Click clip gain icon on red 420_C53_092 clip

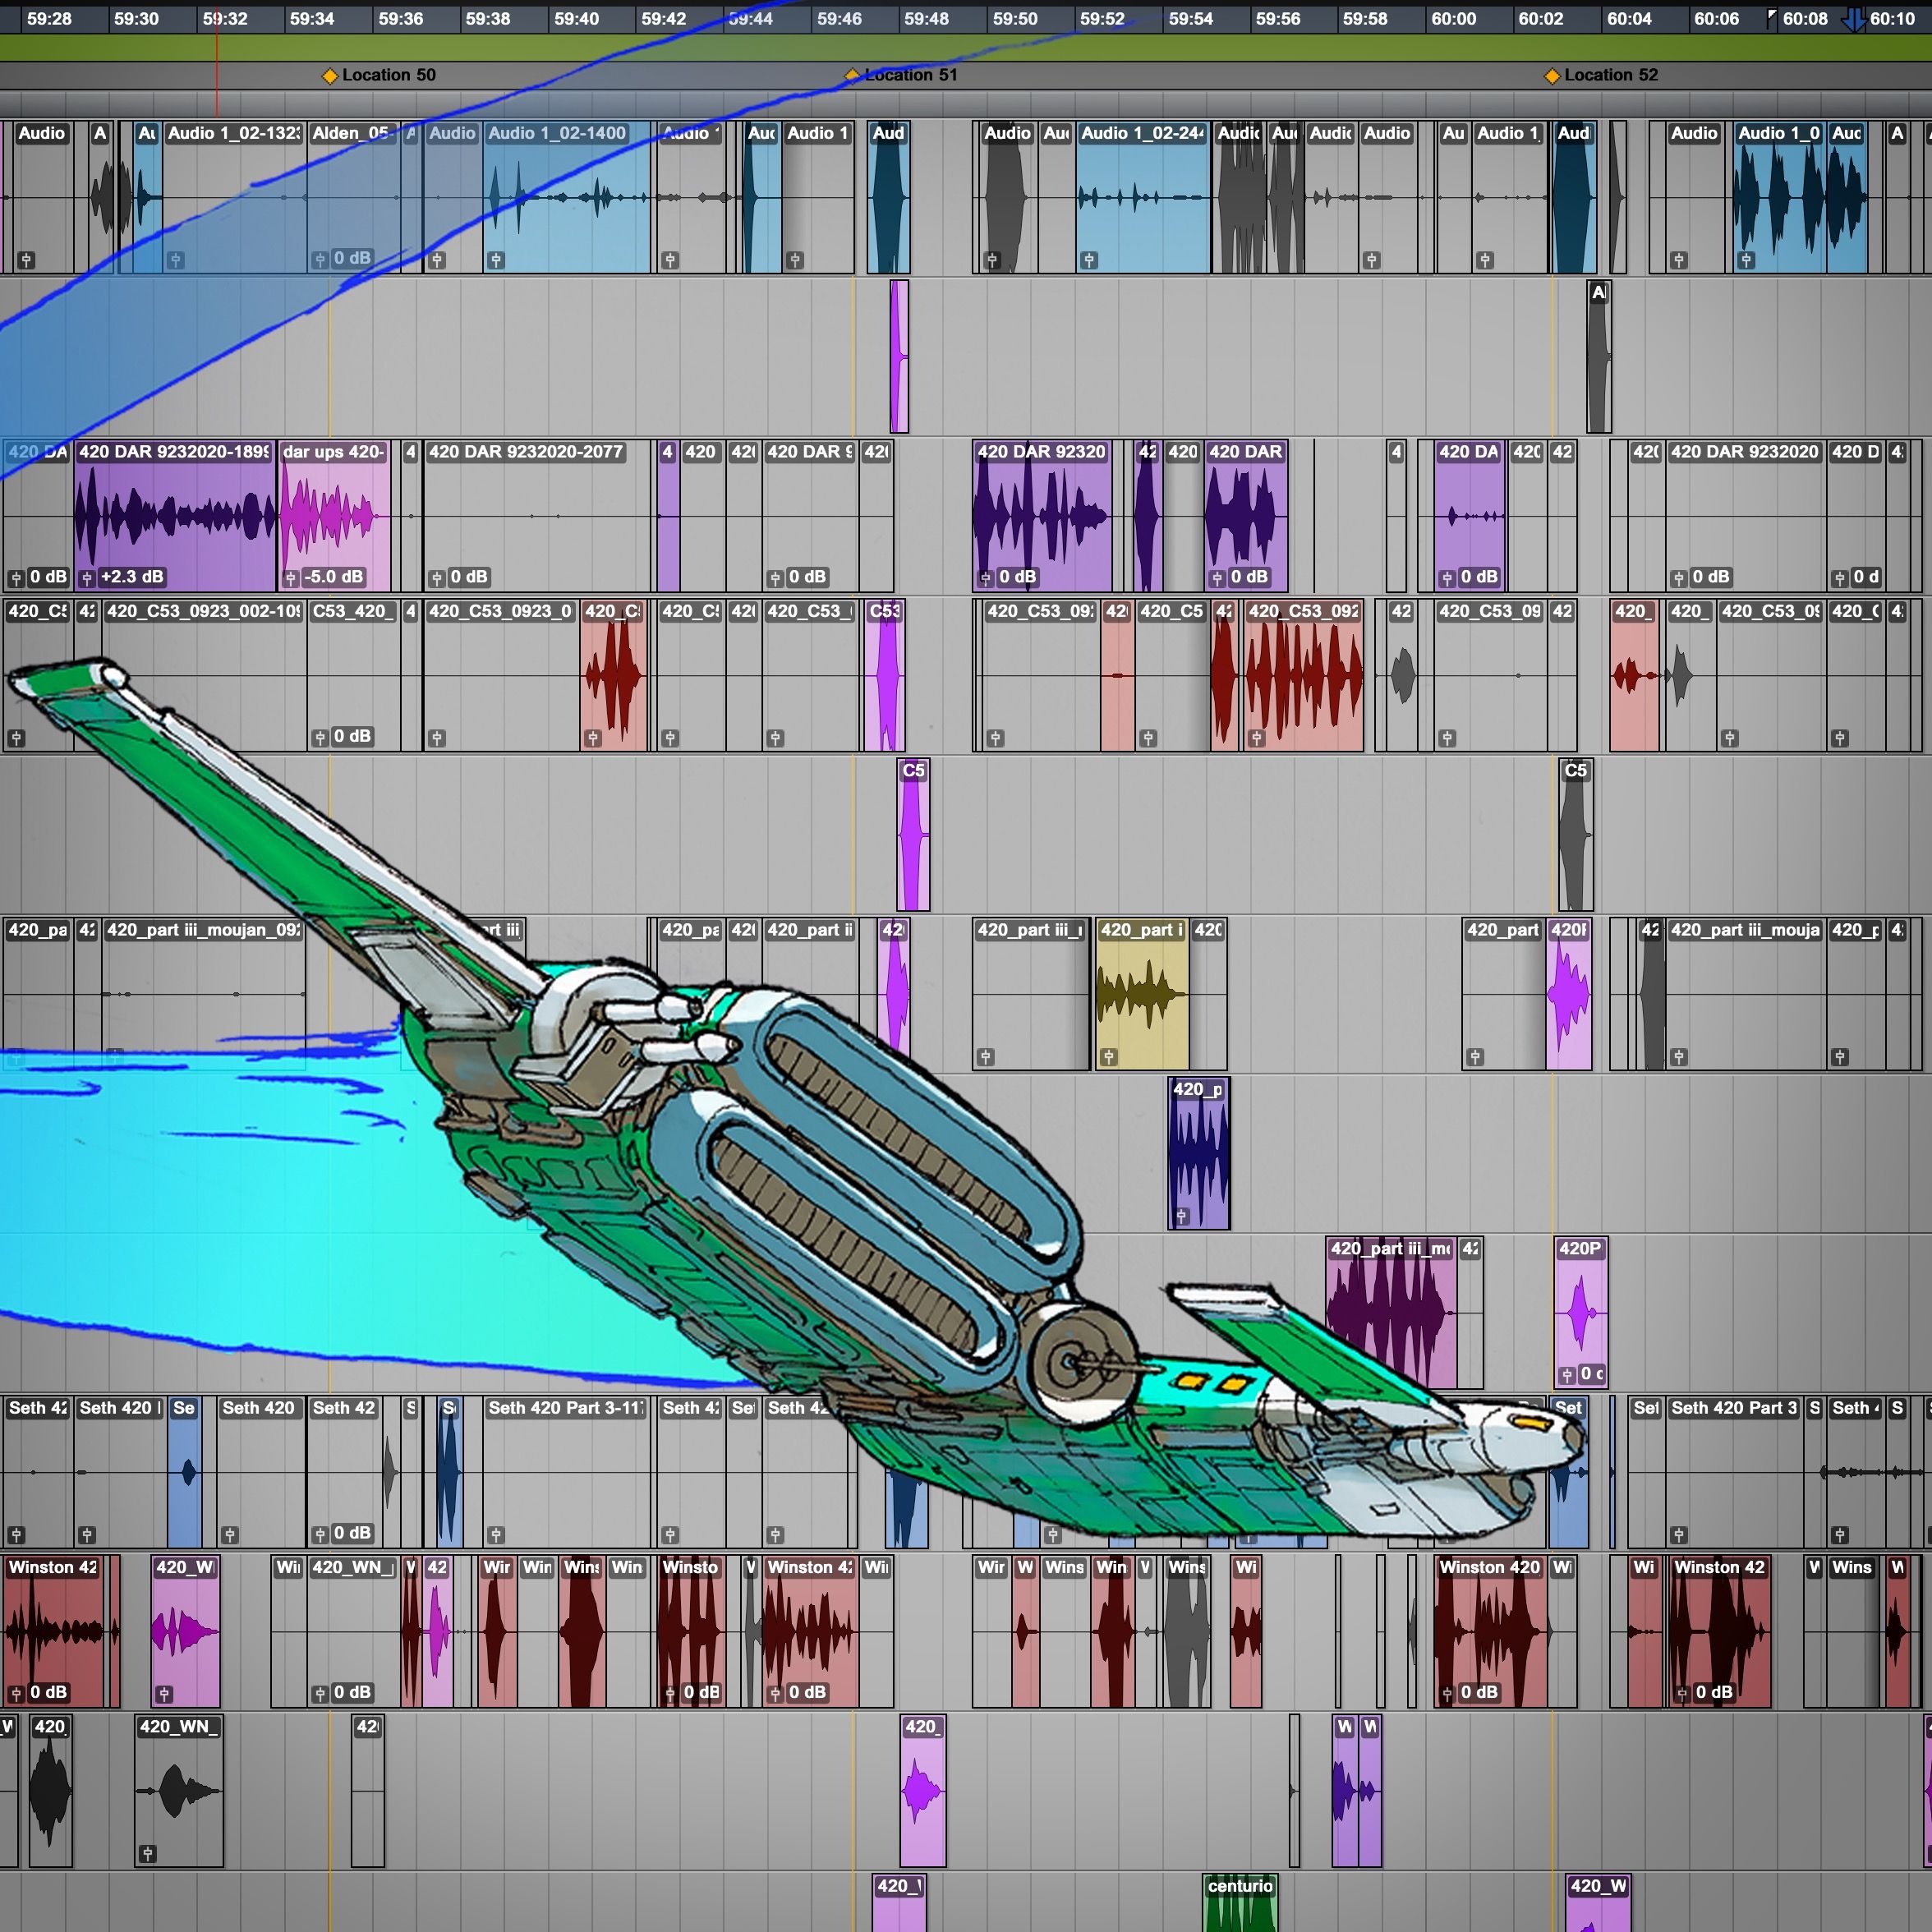1257,738
